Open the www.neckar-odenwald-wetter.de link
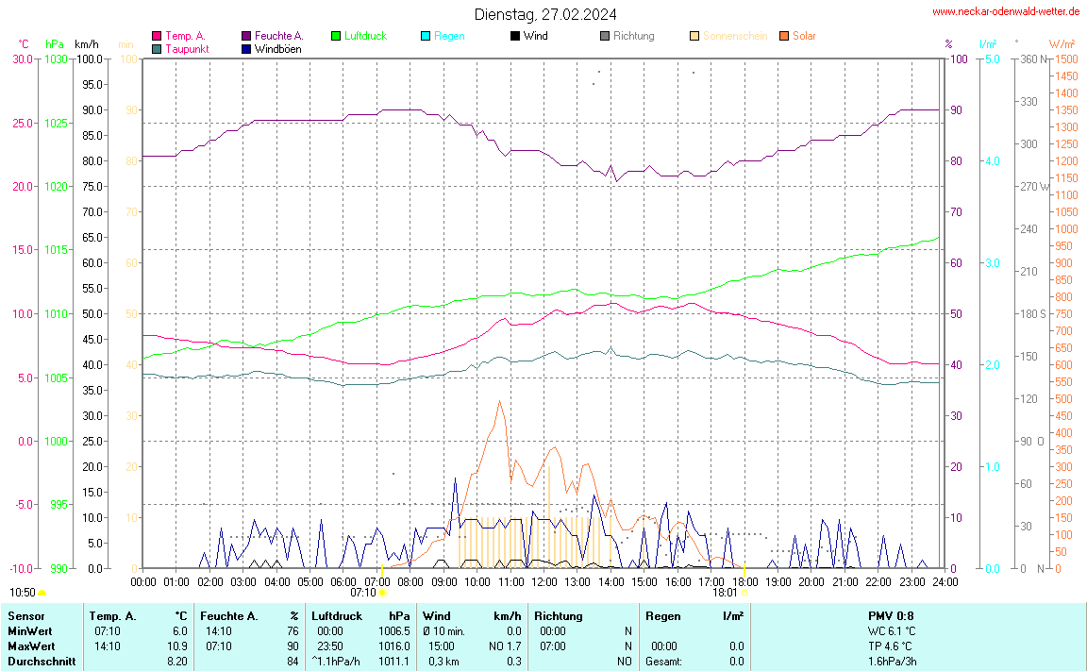Viewport: 1087px width, 671px height. 1006,12
